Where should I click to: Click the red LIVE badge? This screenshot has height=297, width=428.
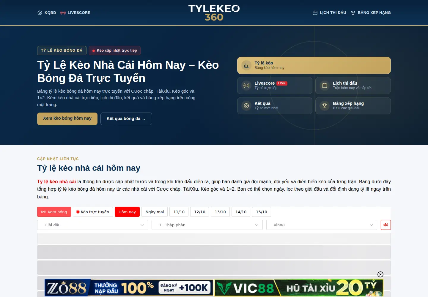pyautogui.click(x=282, y=83)
